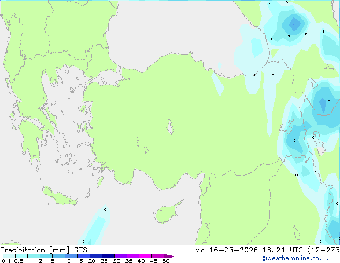Click the '18..21 UTC' time text
Screen dimensions: 340x263
point(283,250)
